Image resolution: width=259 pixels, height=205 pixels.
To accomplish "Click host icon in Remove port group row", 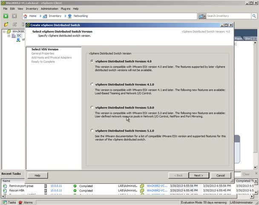I will click(x=46, y=186).
